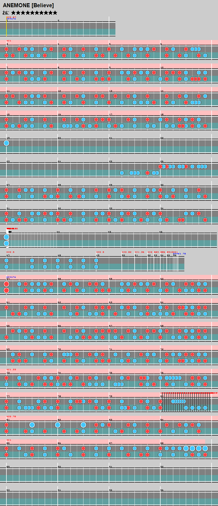The width and height of the screenshot is (218, 506).
Task: Click measure number 90
Action: coord(59,467)
